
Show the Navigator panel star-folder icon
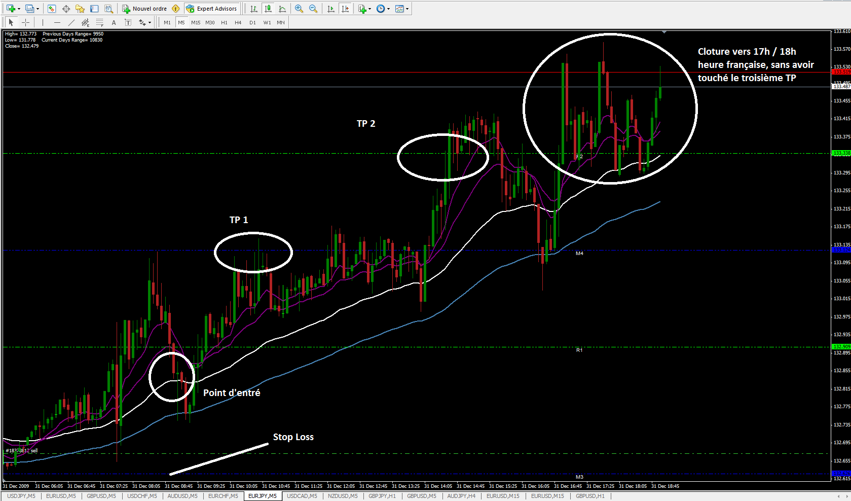pos(80,9)
